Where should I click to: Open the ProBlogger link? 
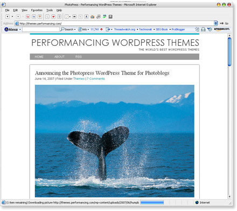(178, 29)
